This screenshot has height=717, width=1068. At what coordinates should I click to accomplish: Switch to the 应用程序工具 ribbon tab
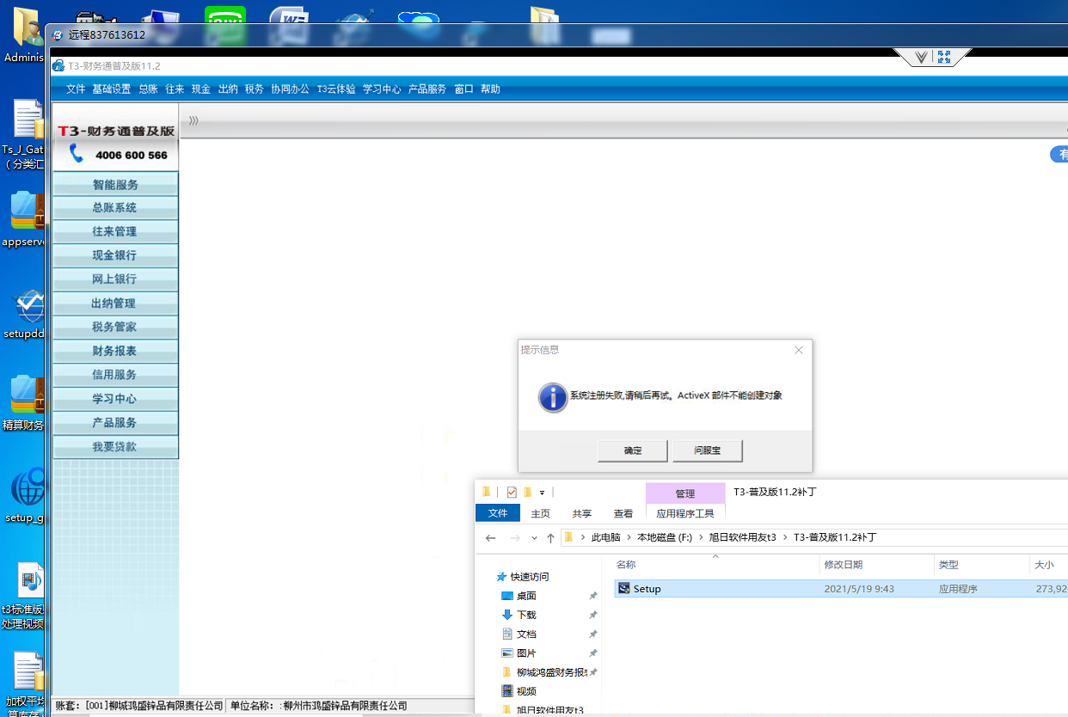tap(685, 514)
